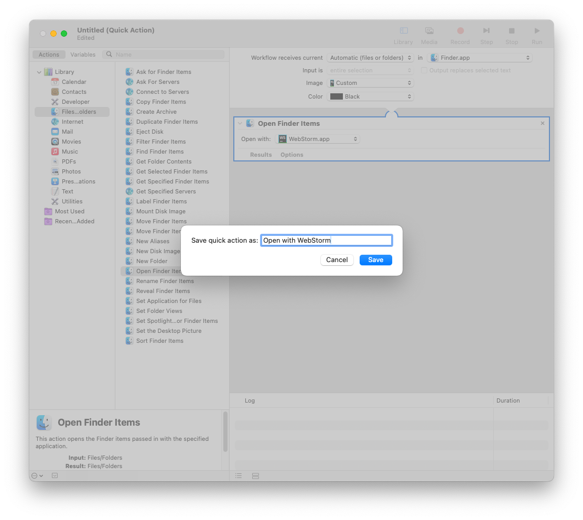Click the Save button in the dialog
583x520 pixels.
(375, 260)
